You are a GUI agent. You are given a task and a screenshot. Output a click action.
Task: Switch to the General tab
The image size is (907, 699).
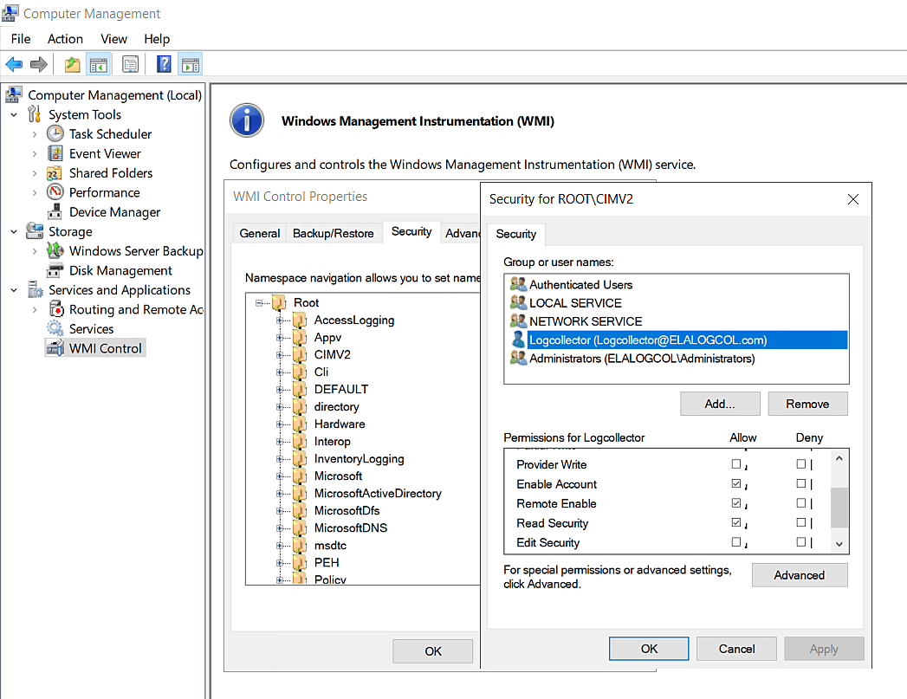[x=260, y=233]
